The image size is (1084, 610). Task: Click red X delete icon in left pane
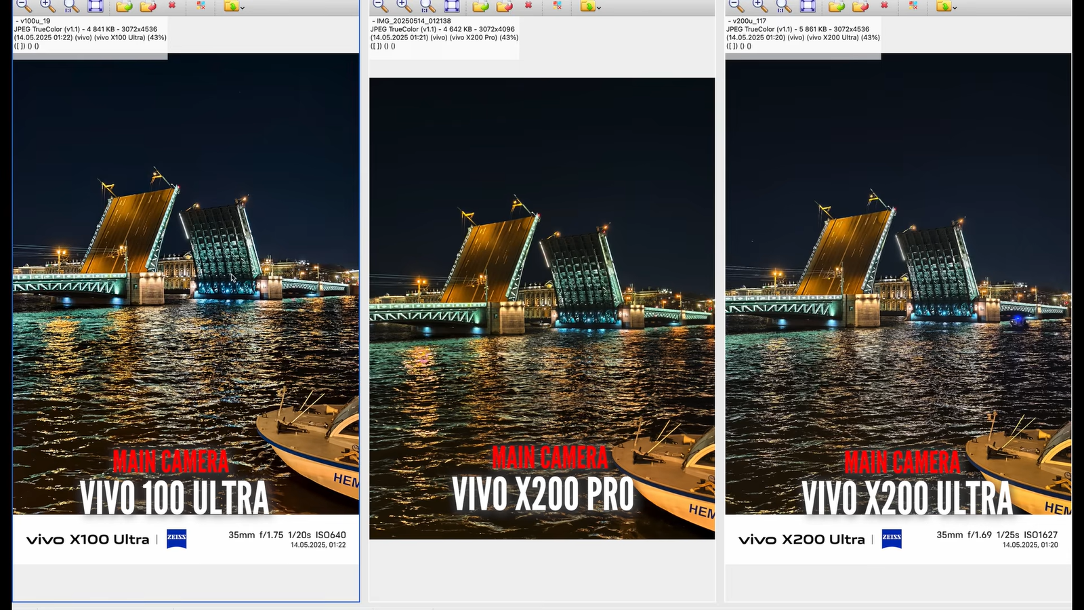[x=172, y=5]
